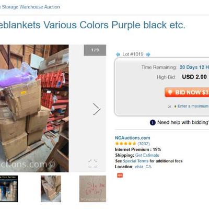Select the second stacked-boxes thumbnail

[51, 189]
